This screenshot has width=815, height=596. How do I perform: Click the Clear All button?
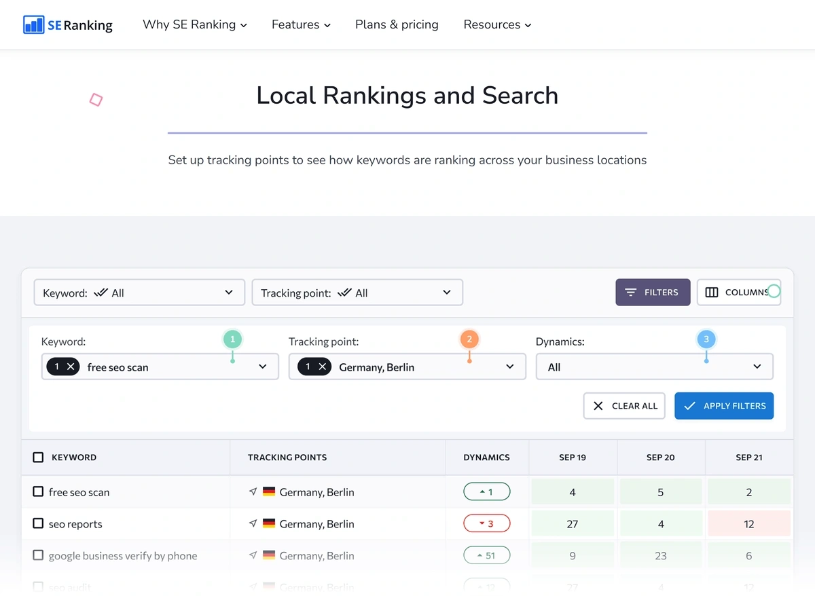623,405
